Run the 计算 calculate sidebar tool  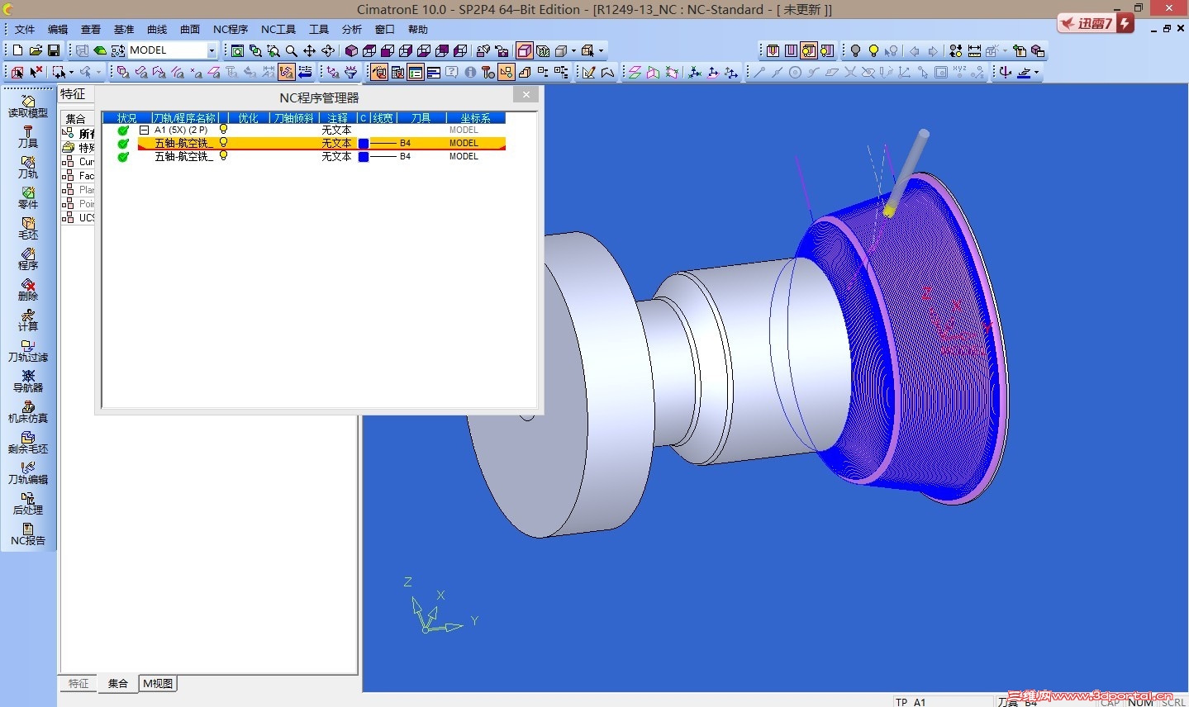[28, 320]
